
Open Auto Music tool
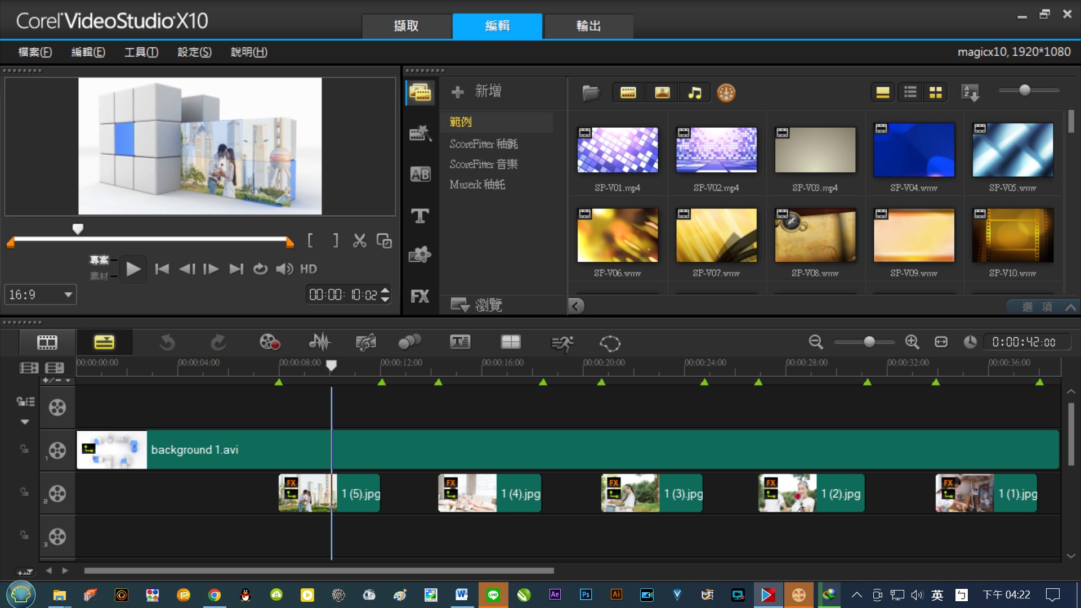click(366, 342)
